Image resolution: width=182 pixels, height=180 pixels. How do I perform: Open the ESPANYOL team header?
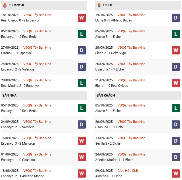click(x=17, y=5)
